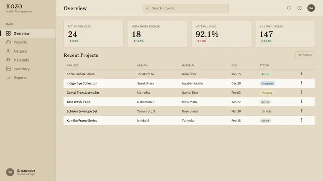Click the Complete status badge
This screenshot has height=181, width=323.
pyautogui.click(x=267, y=84)
